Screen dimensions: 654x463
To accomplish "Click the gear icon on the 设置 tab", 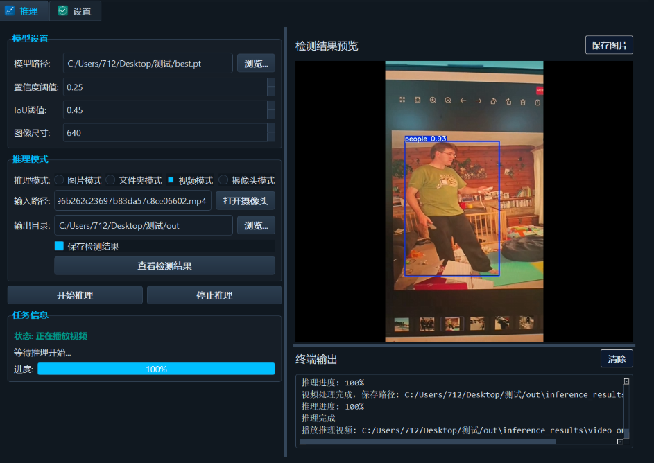I will pyautogui.click(x=64, y=11).
